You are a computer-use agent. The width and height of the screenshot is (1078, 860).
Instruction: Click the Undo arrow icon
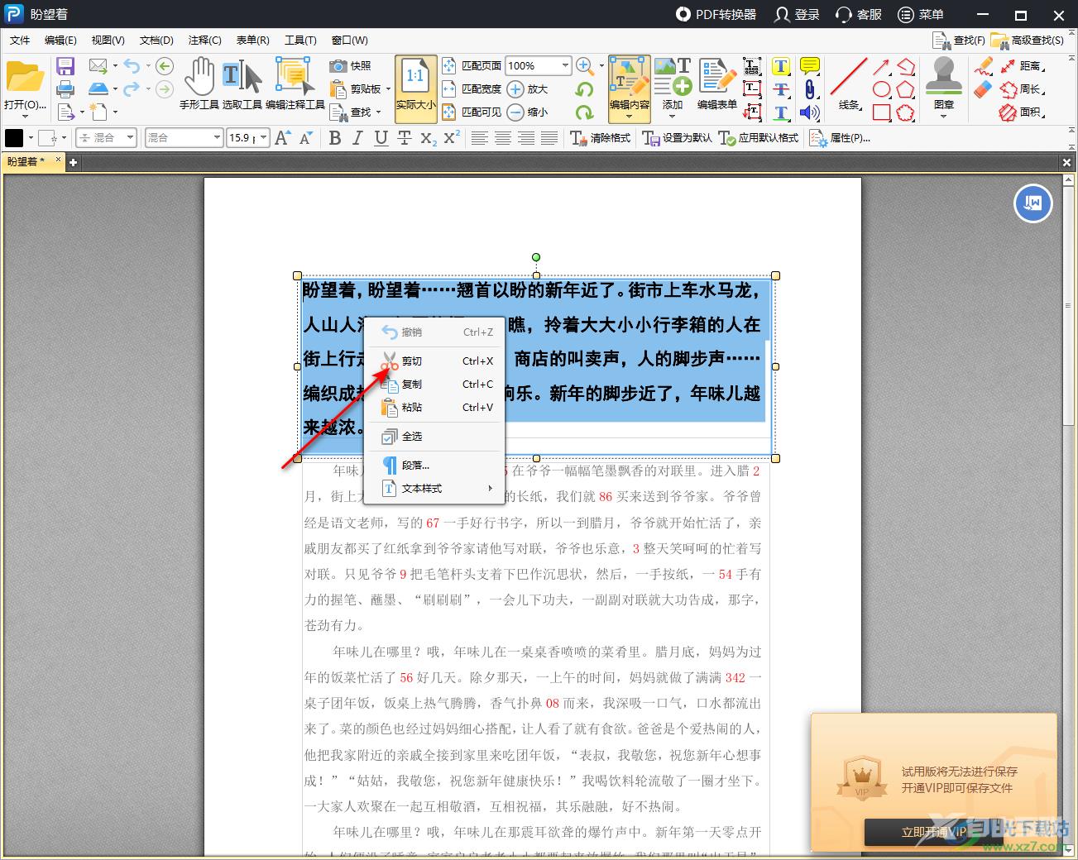click(x=132, y=66)
